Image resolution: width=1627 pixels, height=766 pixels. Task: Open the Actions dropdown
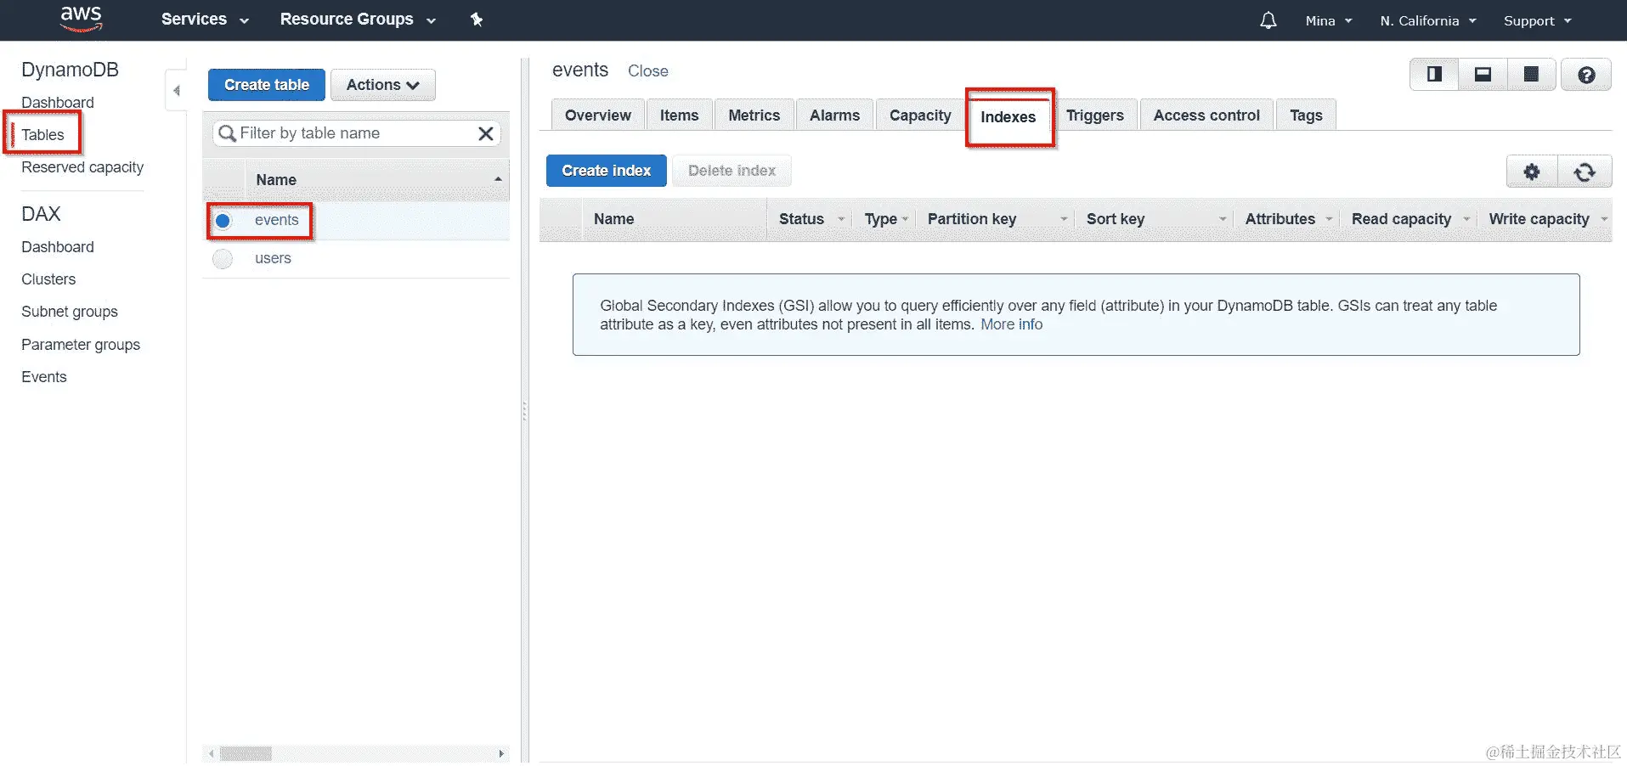coord(383,85)
